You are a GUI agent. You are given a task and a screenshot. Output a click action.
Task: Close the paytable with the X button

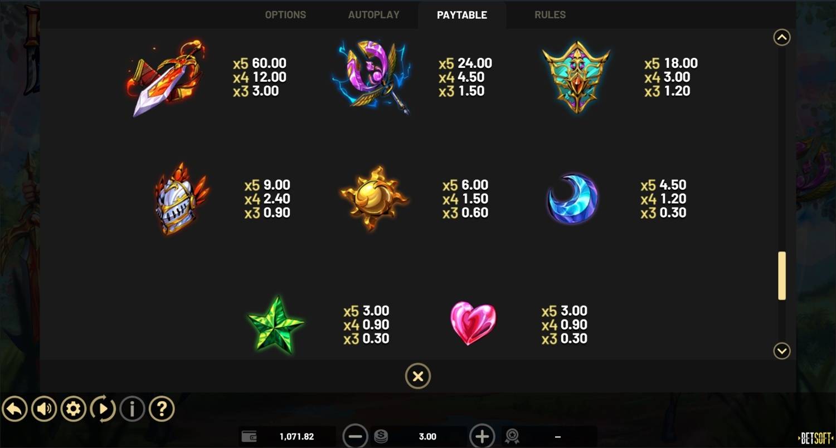tap(418, 376)
